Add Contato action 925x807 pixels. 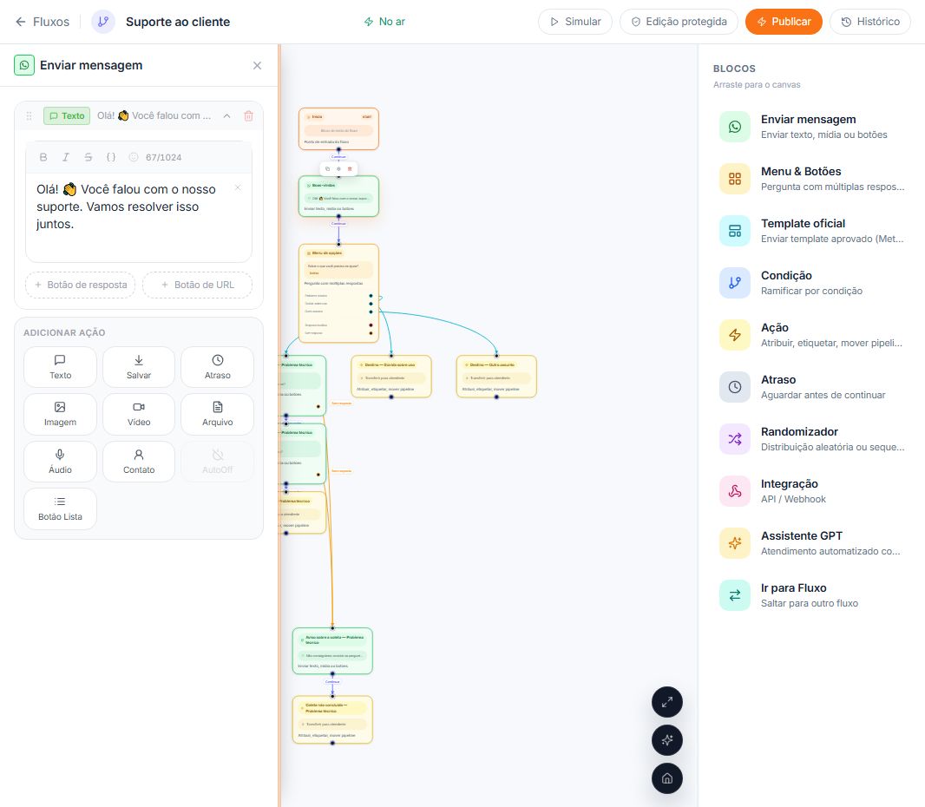coord(139,462)
